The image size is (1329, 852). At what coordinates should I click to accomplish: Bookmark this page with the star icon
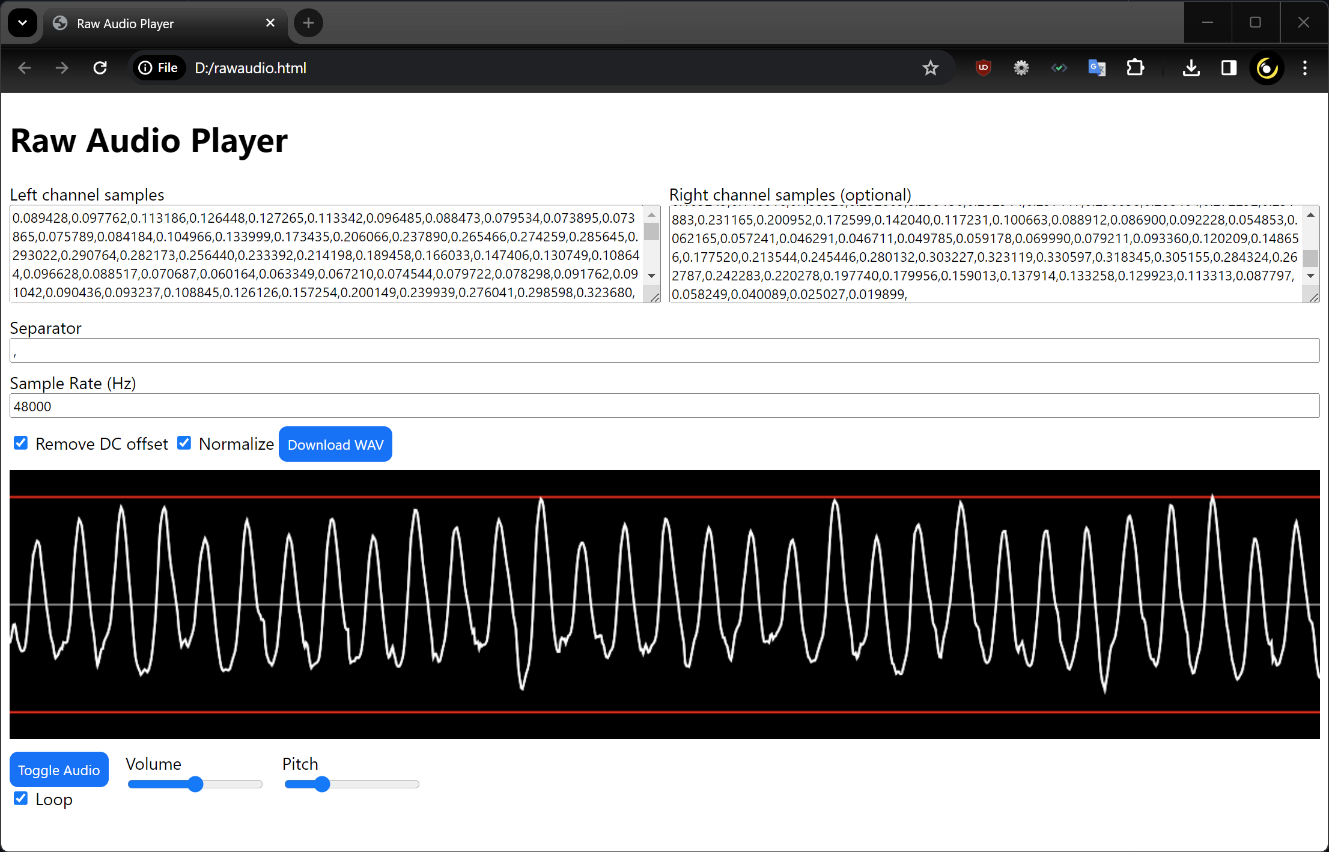click(930, 68)
